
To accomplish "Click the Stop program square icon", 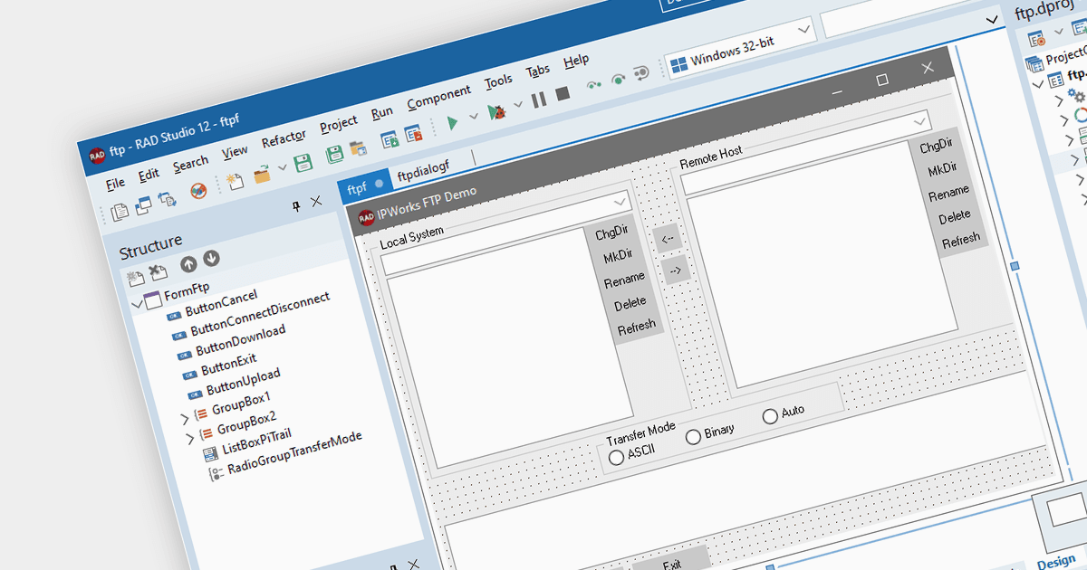I will (x=563, y=94).
